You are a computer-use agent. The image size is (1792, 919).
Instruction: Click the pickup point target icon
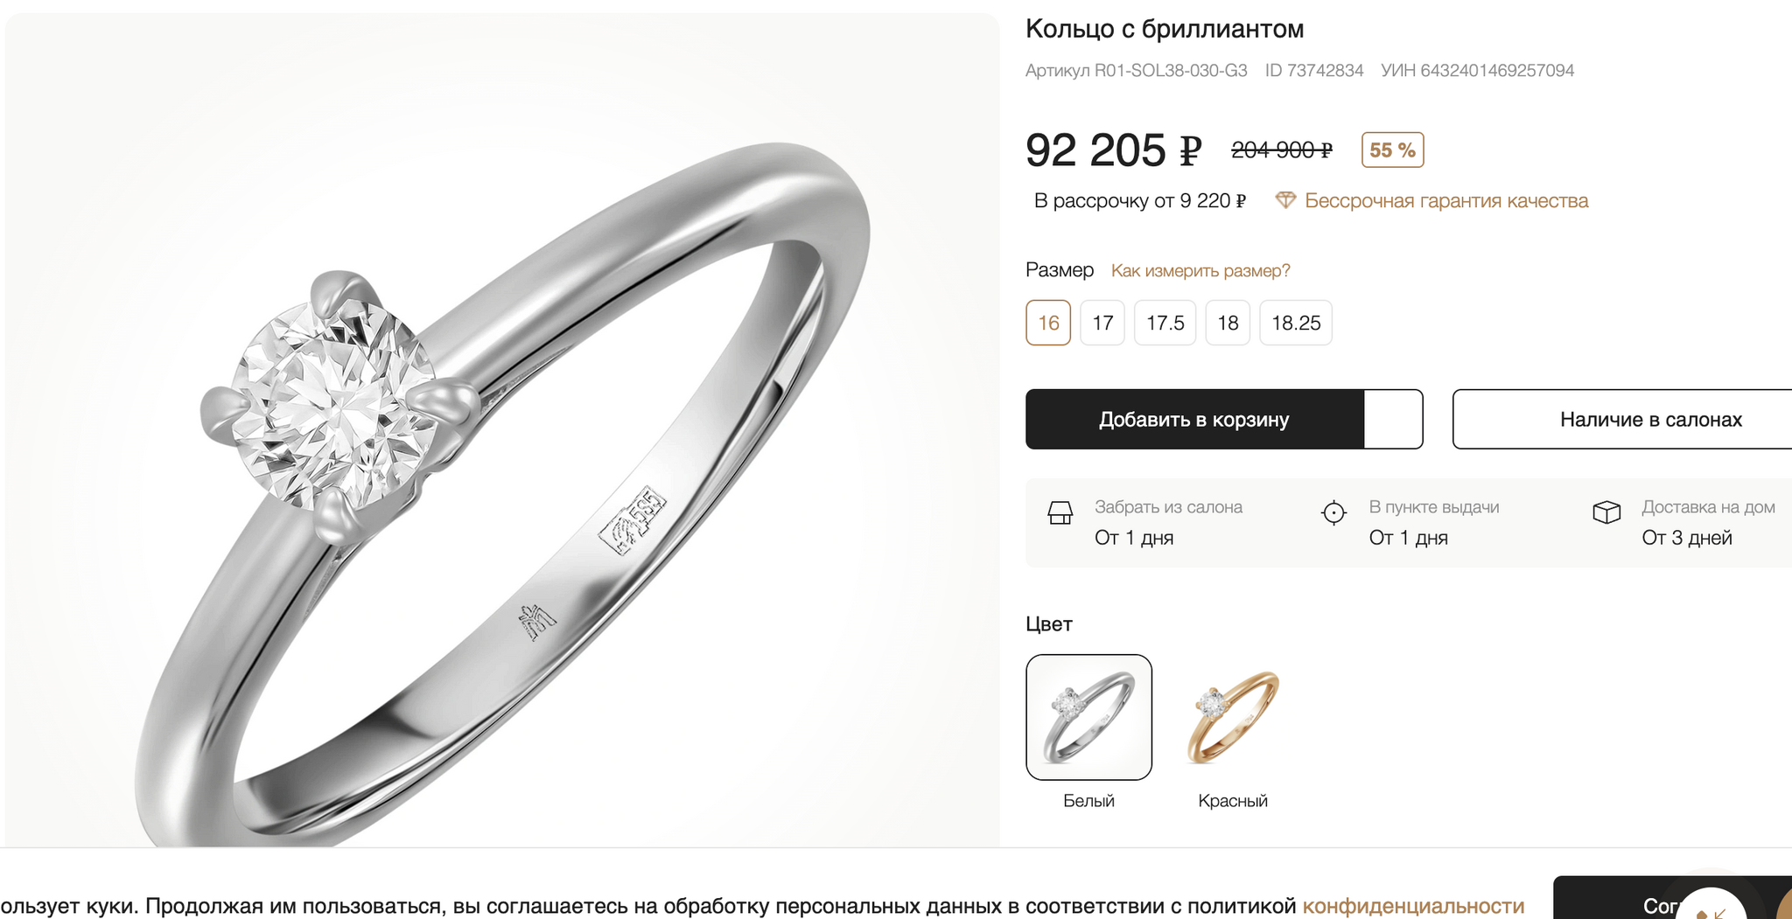pyautogui.click(x=1333, y=512)
